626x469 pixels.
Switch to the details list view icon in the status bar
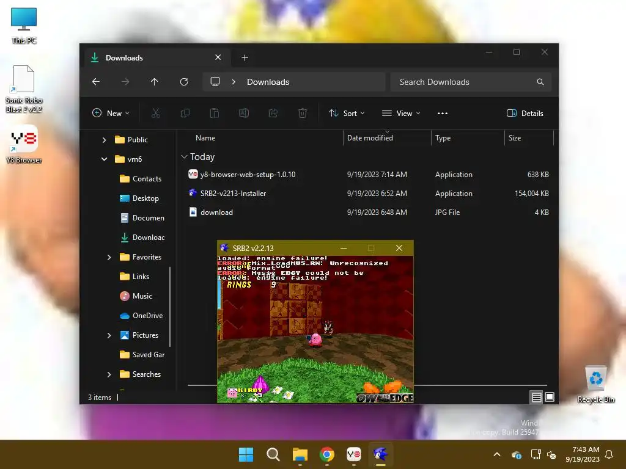[536, 397]
